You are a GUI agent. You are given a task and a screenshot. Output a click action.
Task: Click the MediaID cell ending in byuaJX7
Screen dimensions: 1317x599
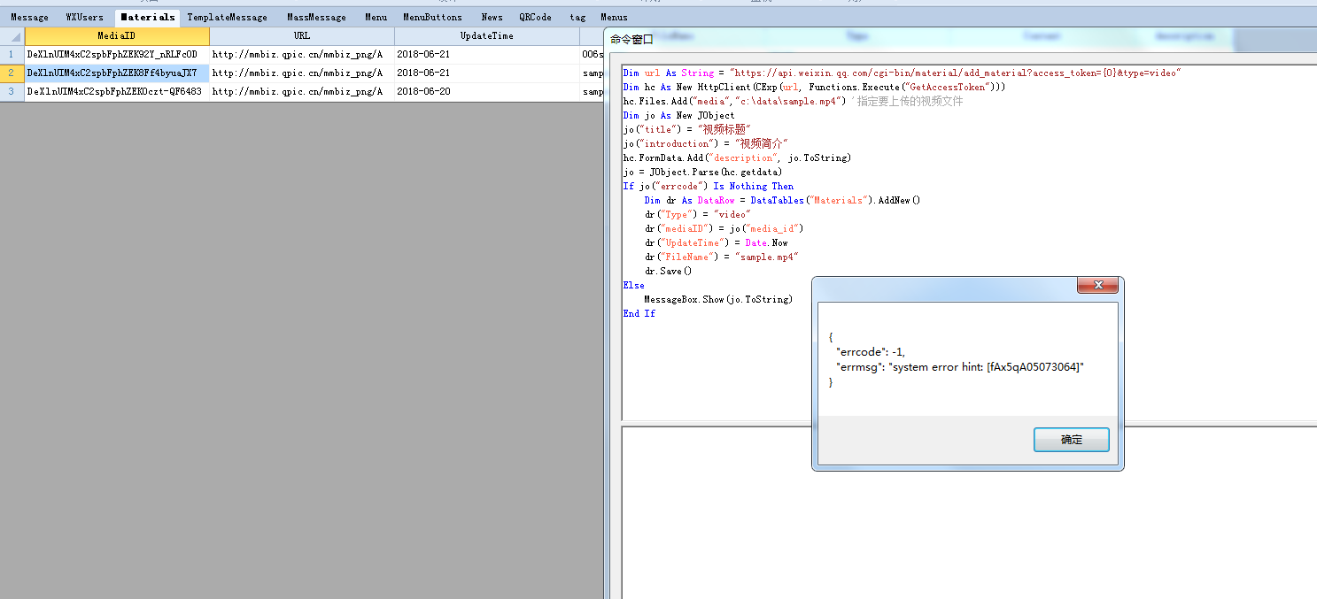point(117,73)
